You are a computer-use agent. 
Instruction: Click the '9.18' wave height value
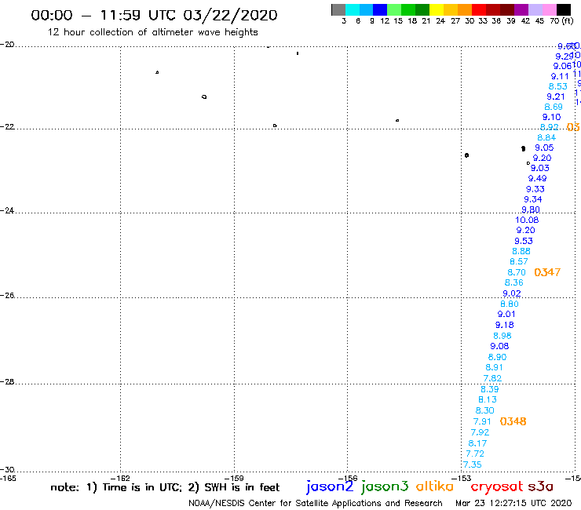504,325
